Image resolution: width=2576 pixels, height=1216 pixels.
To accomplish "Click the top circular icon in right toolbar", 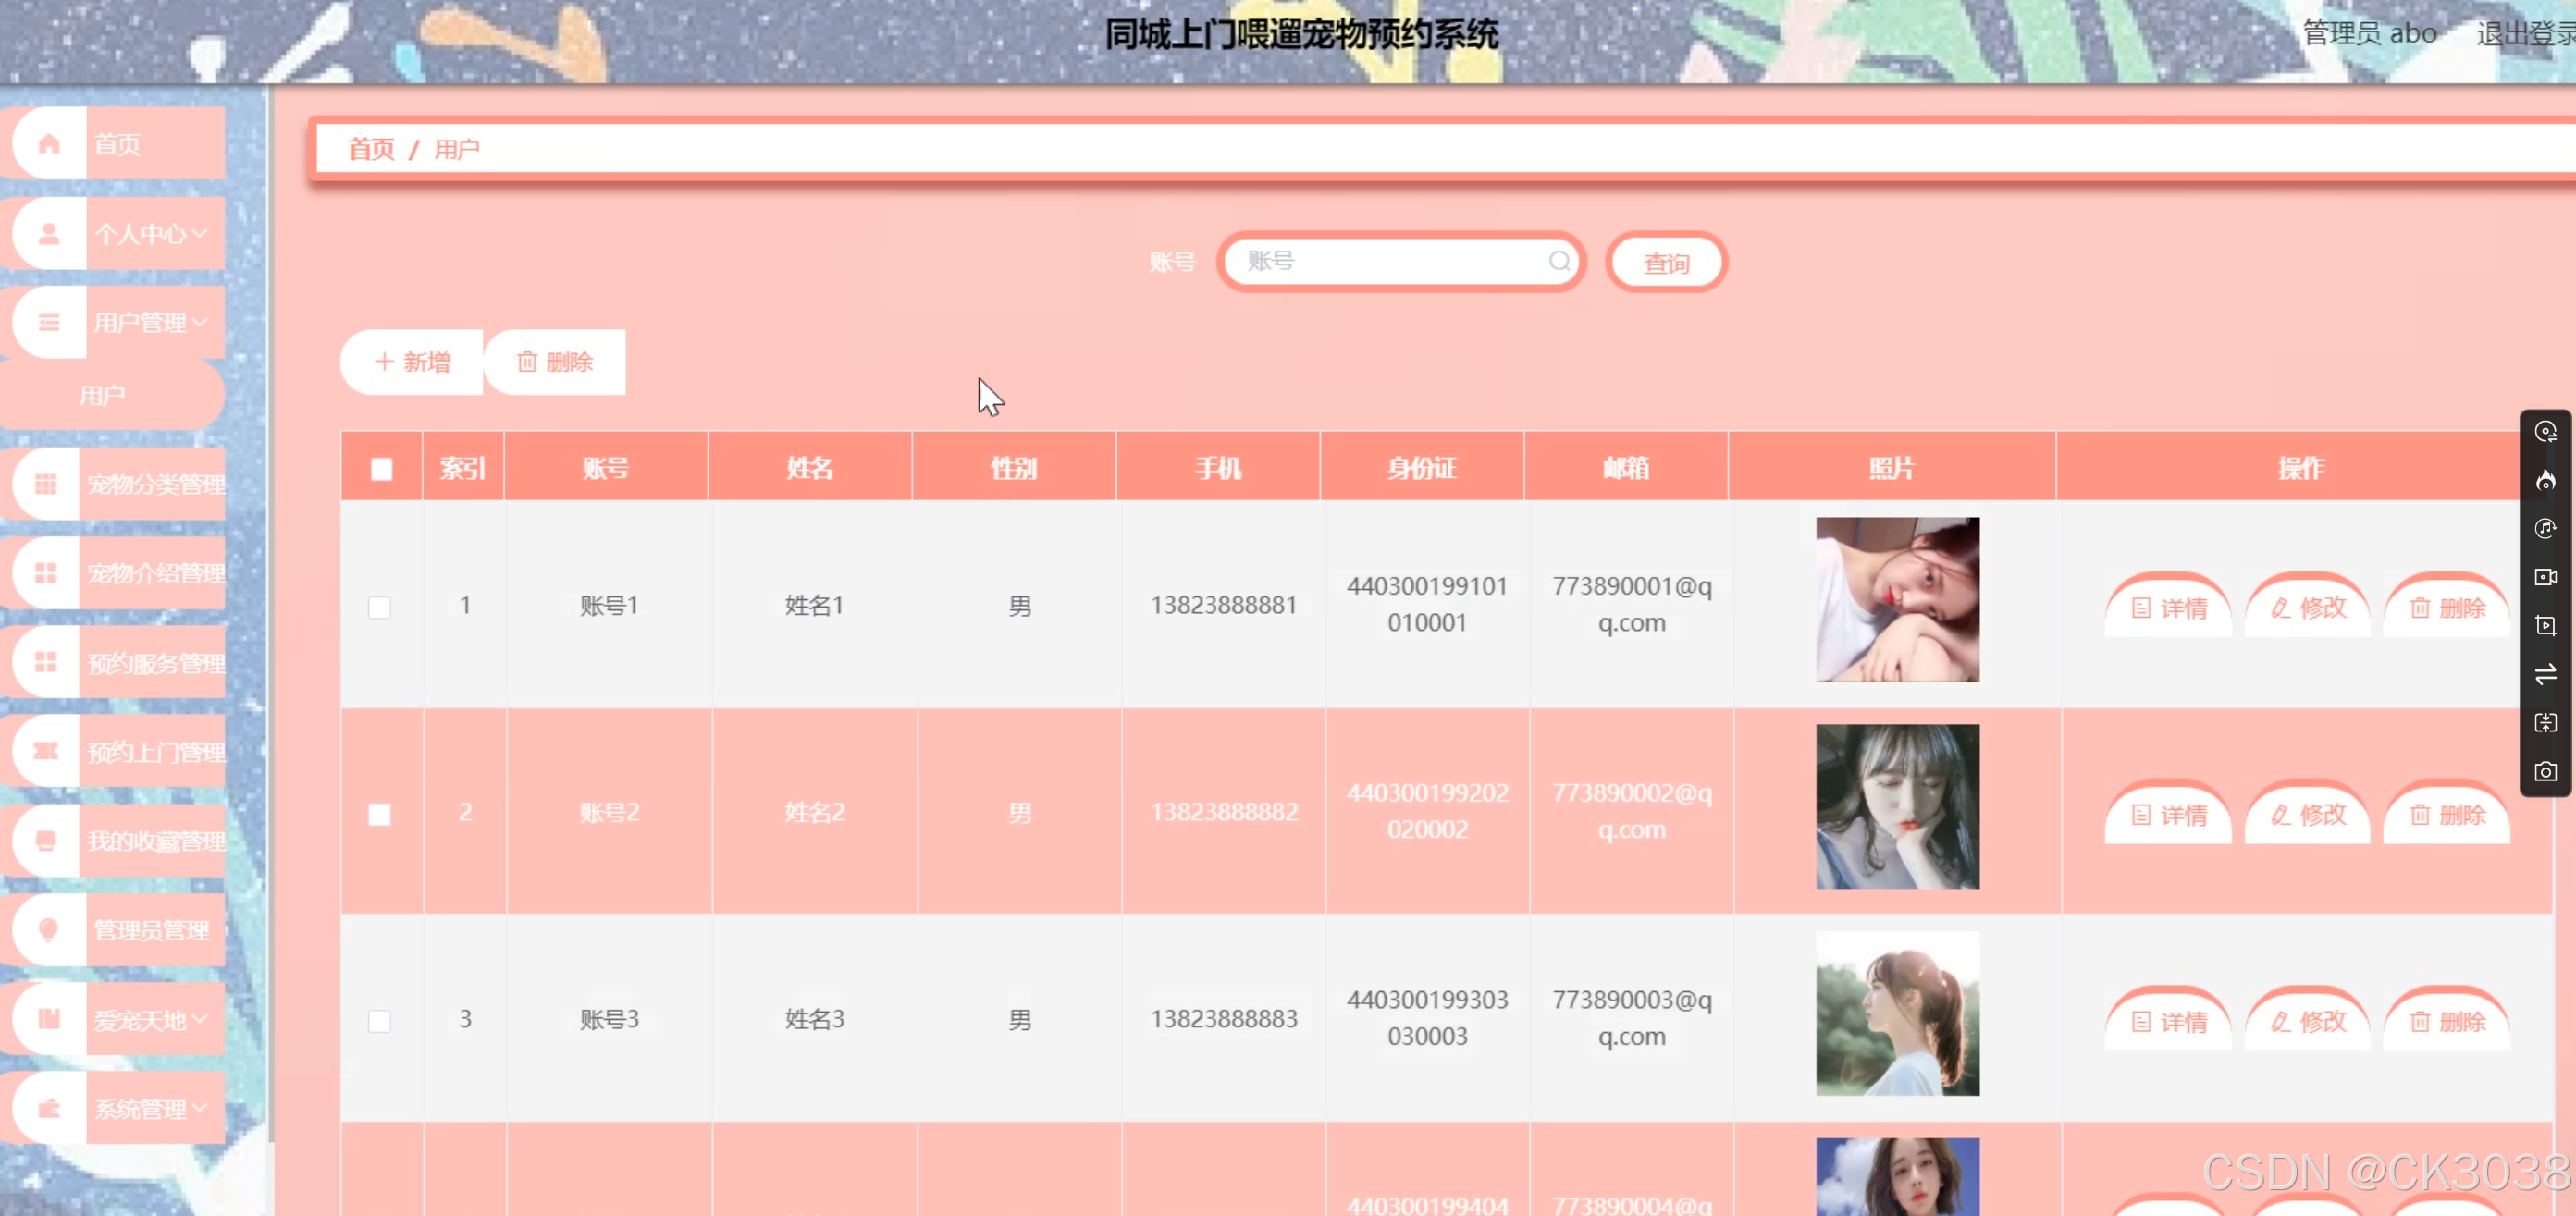I will coord(2545,431).
